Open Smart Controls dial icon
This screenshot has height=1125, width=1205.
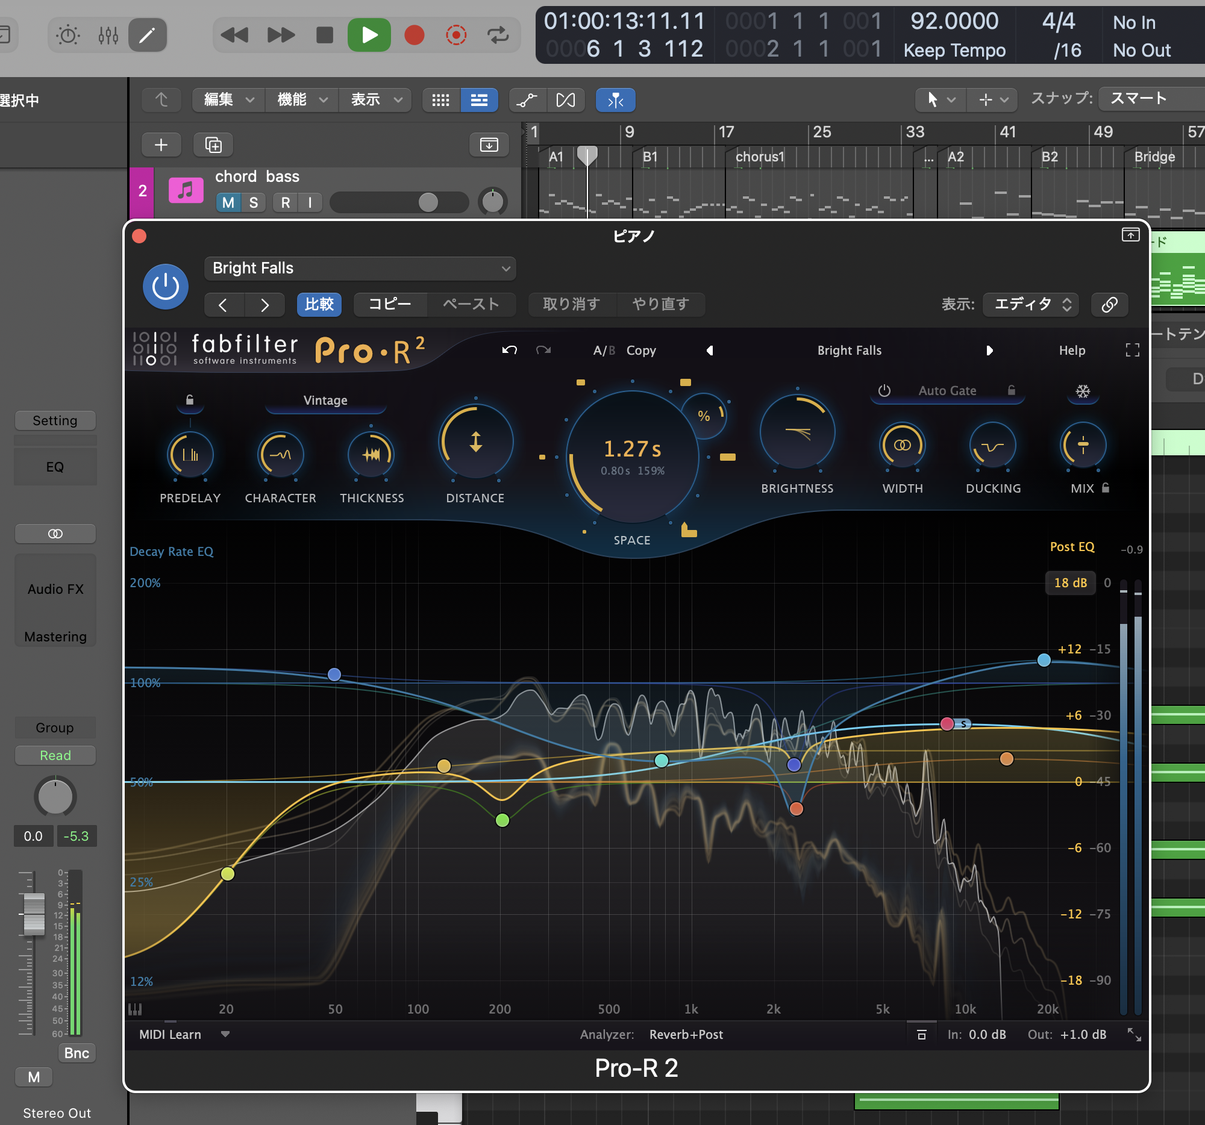(x=67, y=35)
